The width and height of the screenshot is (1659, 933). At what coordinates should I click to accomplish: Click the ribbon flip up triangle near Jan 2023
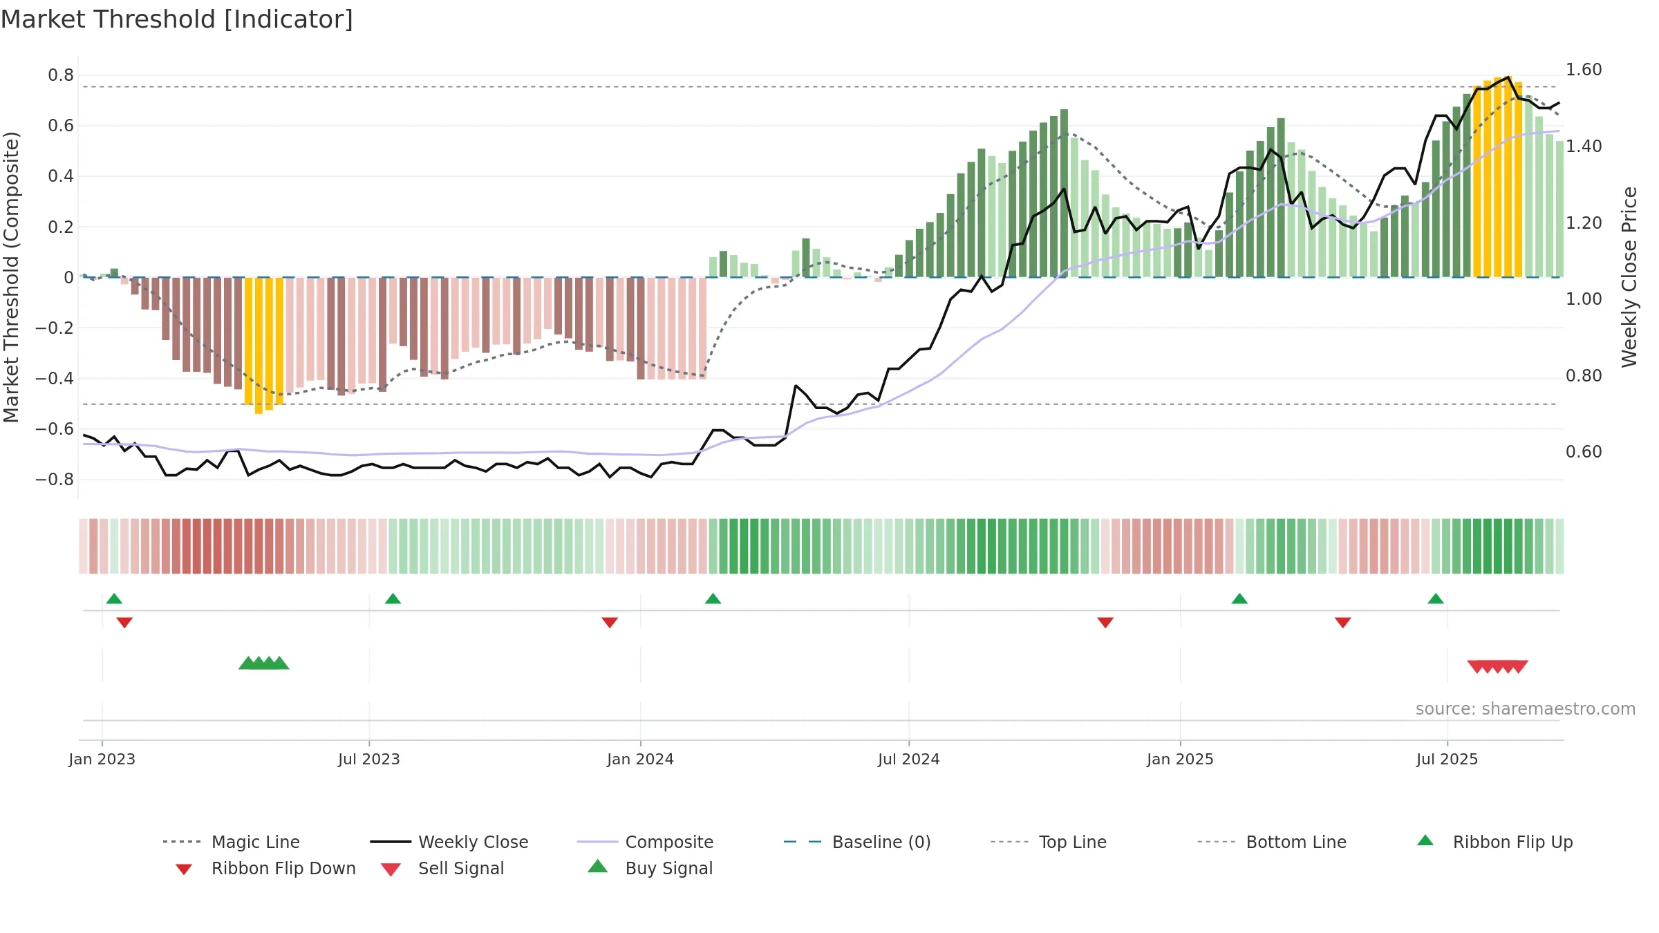tap(114, 599)
